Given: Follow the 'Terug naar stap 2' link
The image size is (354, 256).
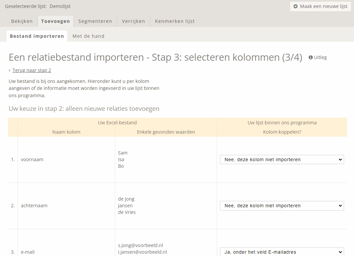Looking at the screenshot, I should tap(32, 70).
